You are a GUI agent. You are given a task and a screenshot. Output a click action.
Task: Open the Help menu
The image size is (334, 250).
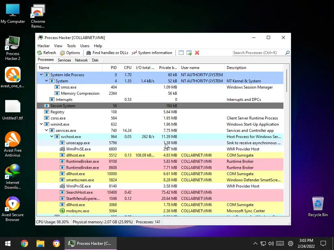click(x=98, y=46)
